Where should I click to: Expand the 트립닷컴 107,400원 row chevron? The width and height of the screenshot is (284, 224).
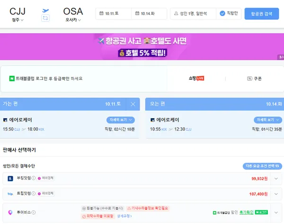[x=276, y=194]
